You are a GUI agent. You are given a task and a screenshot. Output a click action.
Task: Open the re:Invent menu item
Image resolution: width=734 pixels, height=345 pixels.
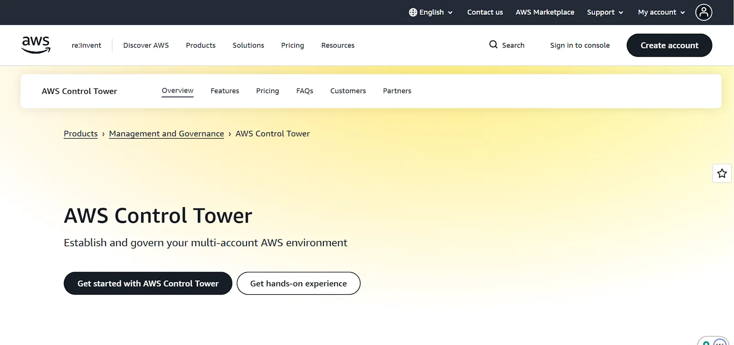pyautogui.click(x=86, y=45)
